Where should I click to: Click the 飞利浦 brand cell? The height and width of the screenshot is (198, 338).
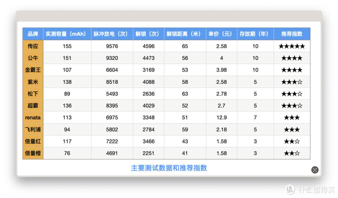tap(33, 129)
